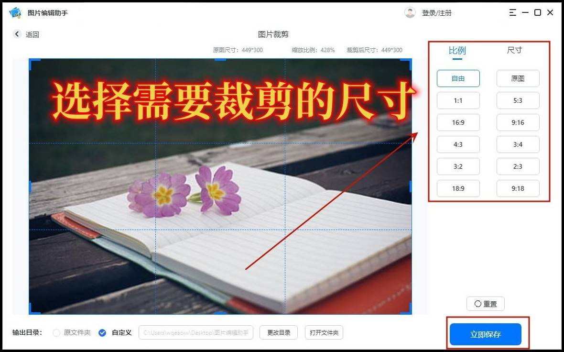
Task: Select the 1:1 crop ratio
Action: click(458, 100)
